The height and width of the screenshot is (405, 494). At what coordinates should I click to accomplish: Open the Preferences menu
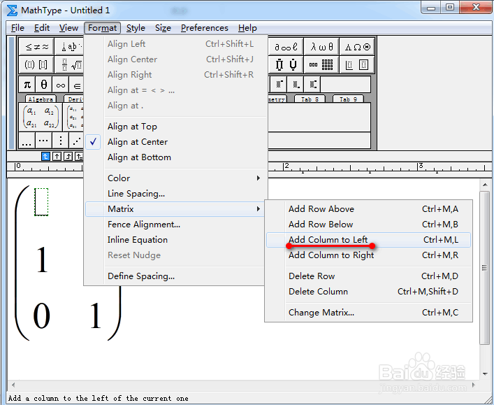click(x=205, y=28)
